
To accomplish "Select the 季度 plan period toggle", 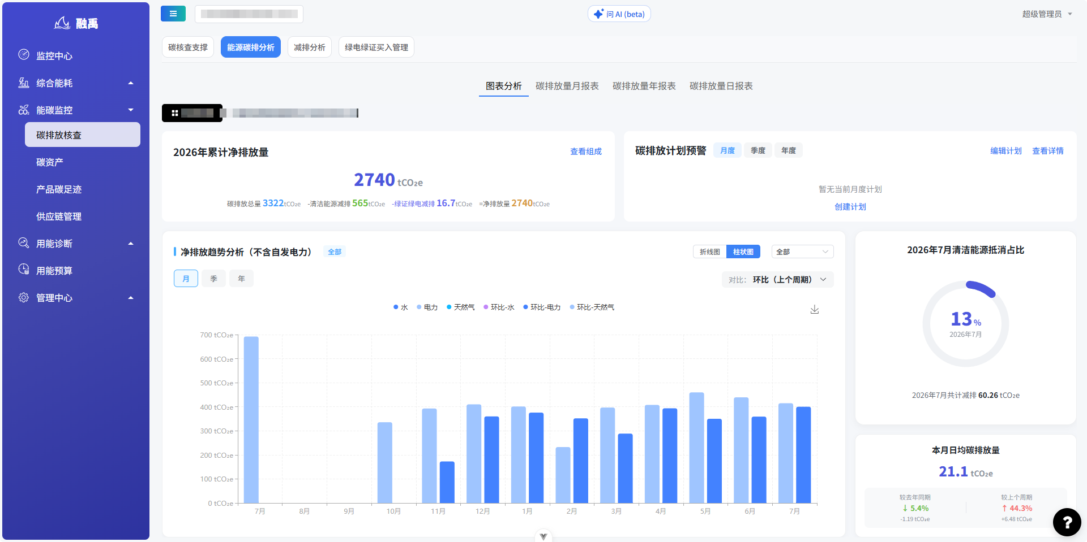I will point(758,150).
